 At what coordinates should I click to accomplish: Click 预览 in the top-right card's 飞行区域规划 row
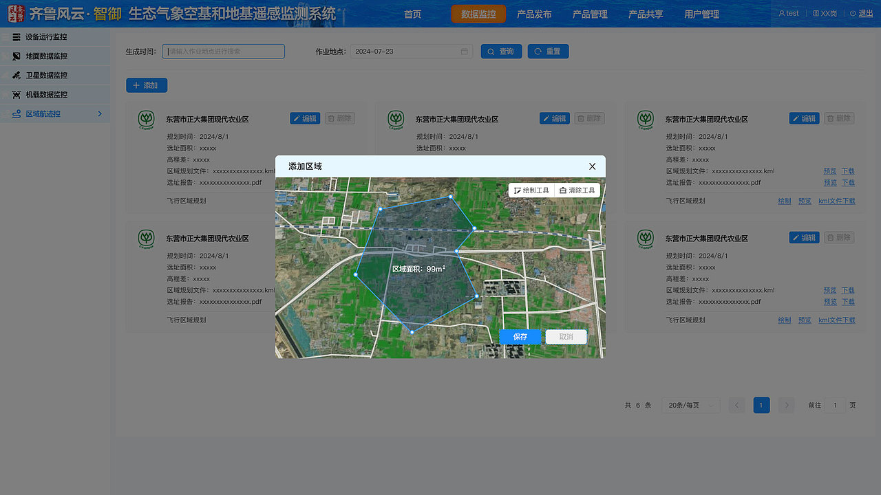pyautogui.click(x=805, y=201)
